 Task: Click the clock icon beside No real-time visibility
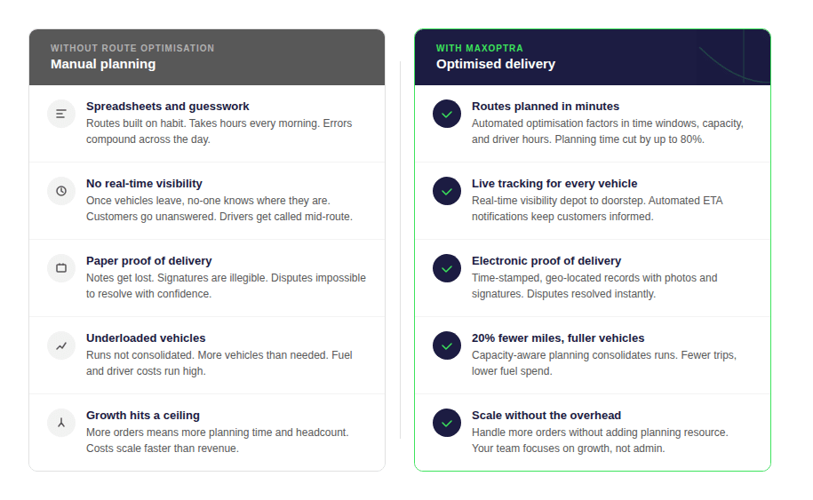pos(61,191)
